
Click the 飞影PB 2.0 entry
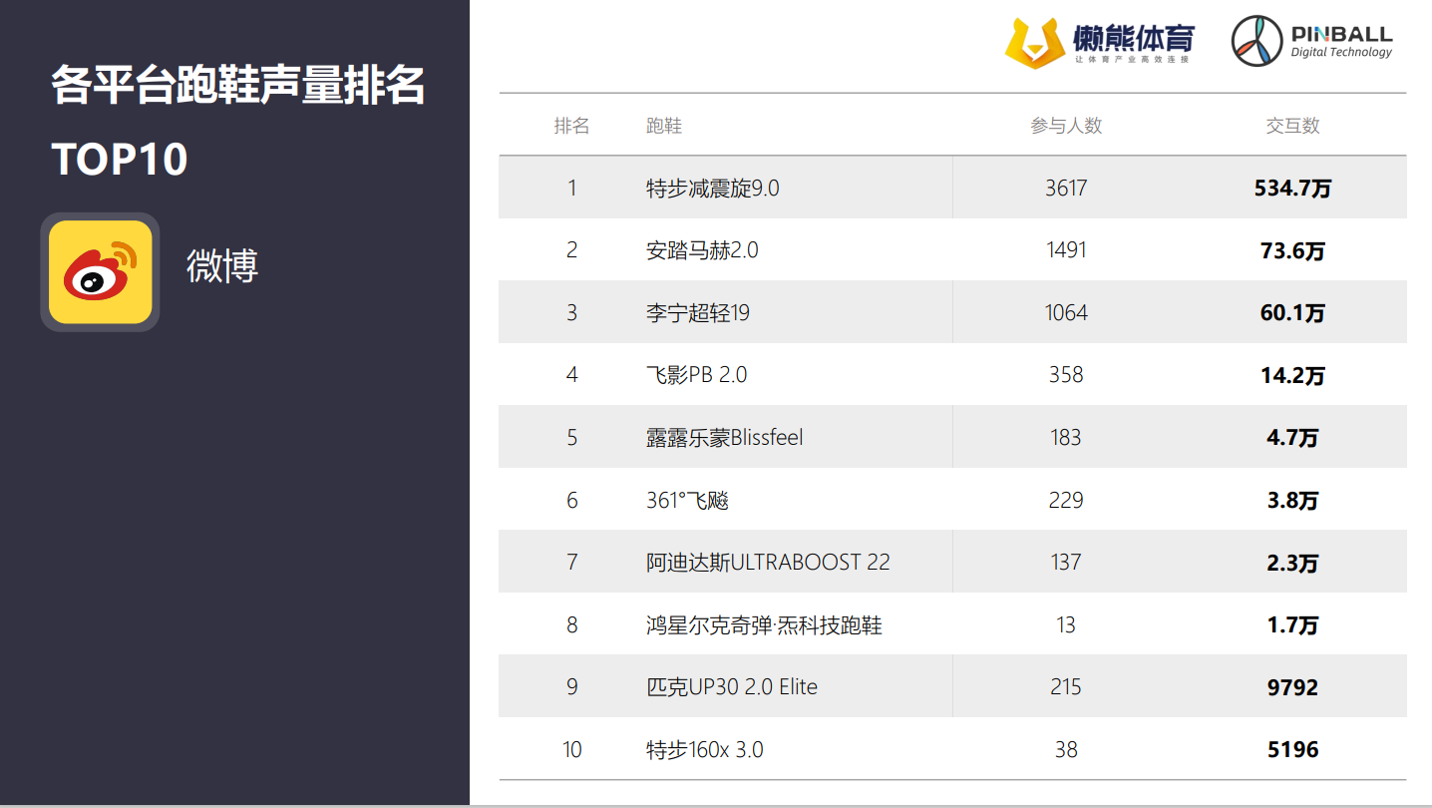pos(696,375)
